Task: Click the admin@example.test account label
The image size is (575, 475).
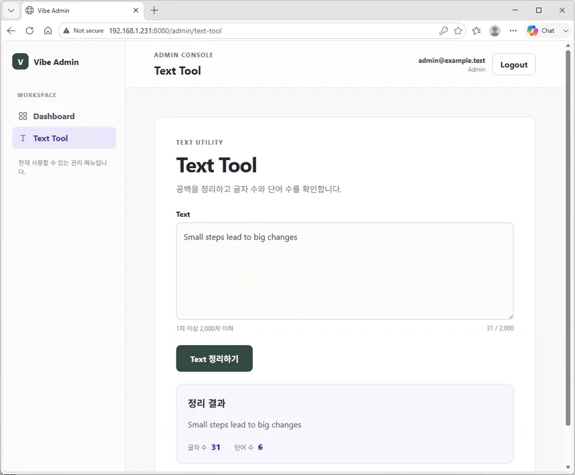Action: (x=451, y=60)
